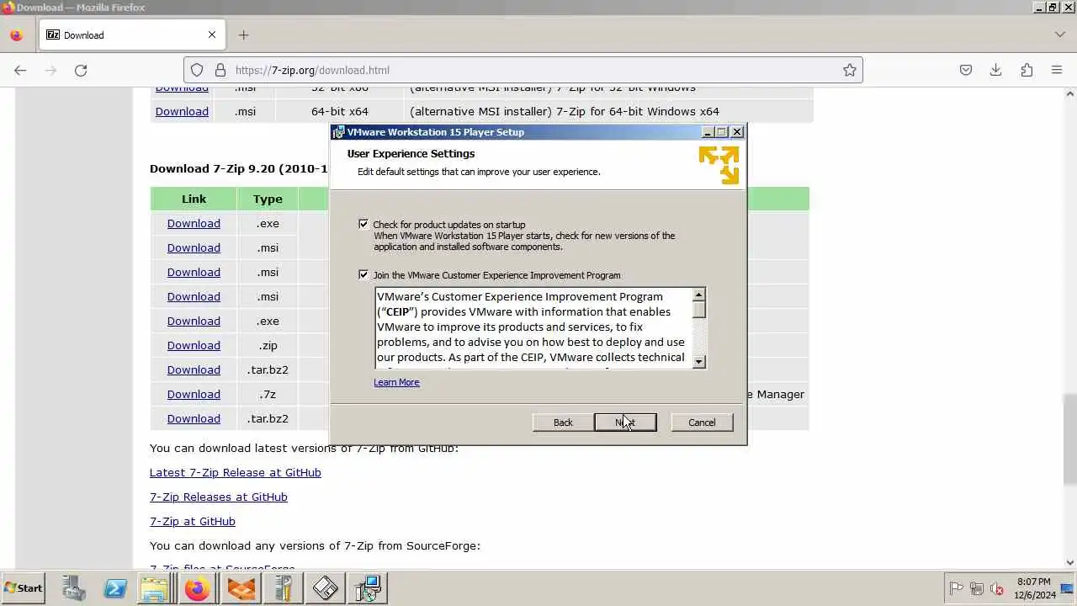Launch PowerShell from the taskbar
The width and height of the screenshot is (1077, 606).
[x=115, y=588]
